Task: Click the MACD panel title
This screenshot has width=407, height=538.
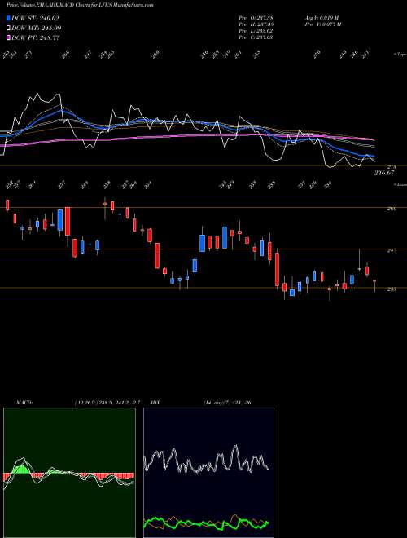Action: (x=24, y=403)
